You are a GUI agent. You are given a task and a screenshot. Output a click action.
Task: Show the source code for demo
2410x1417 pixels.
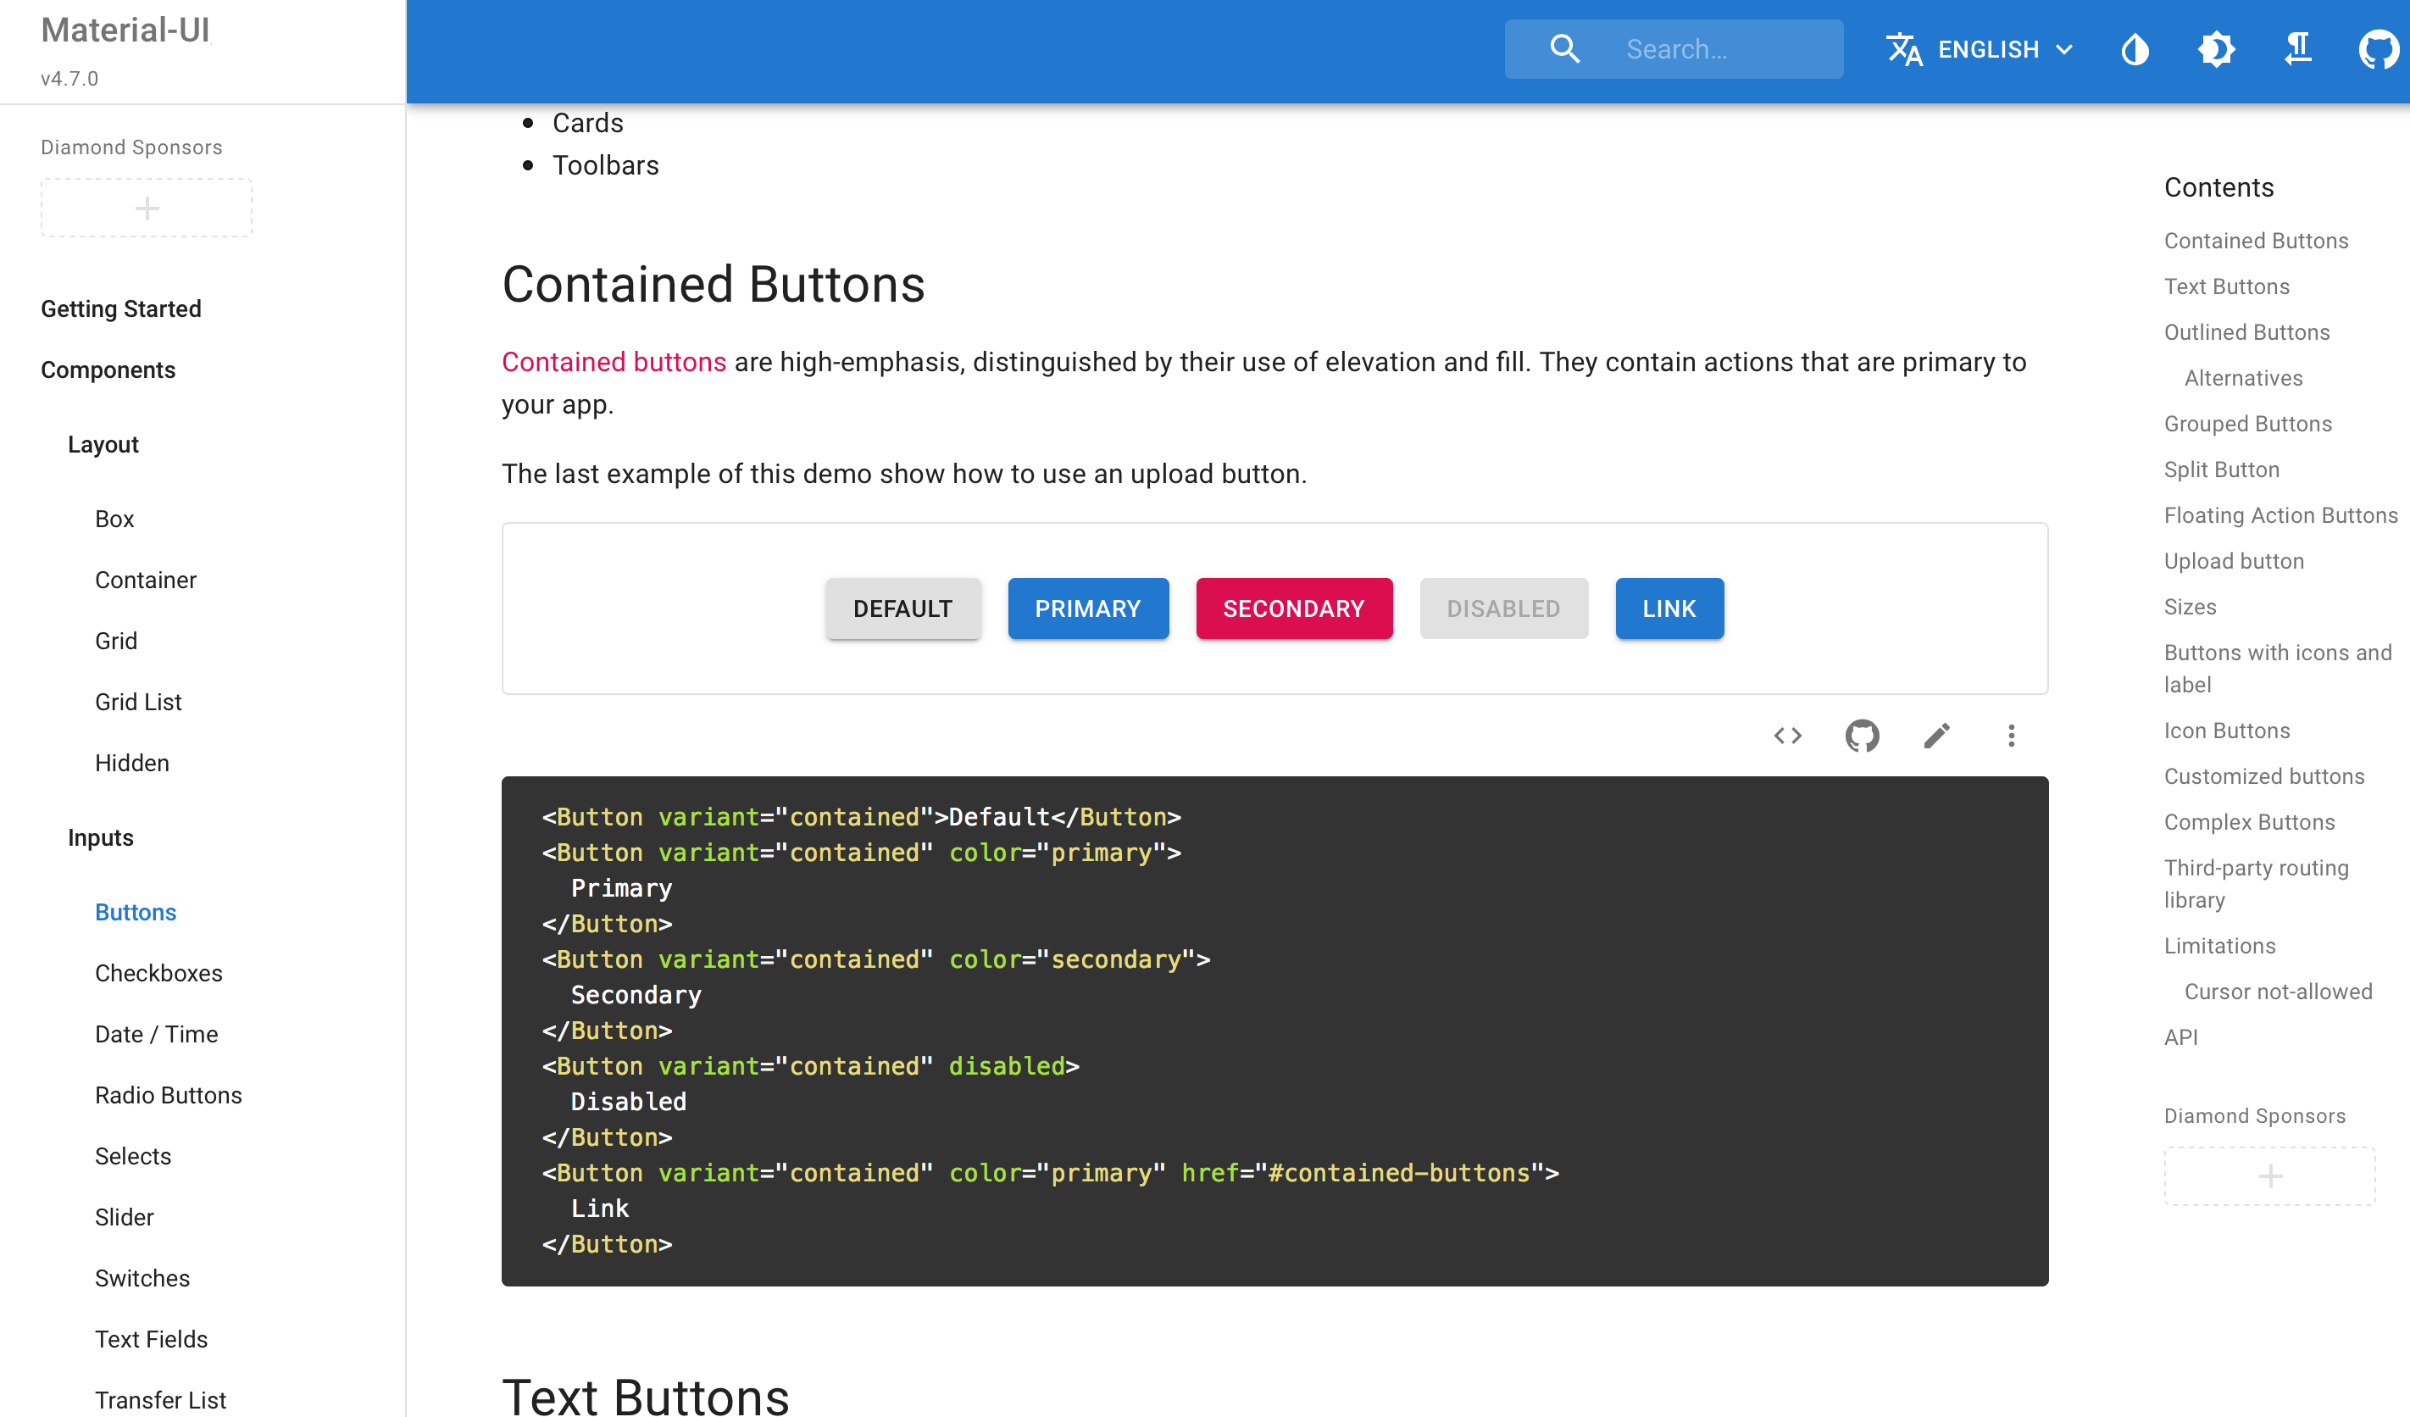[1787, 736]
